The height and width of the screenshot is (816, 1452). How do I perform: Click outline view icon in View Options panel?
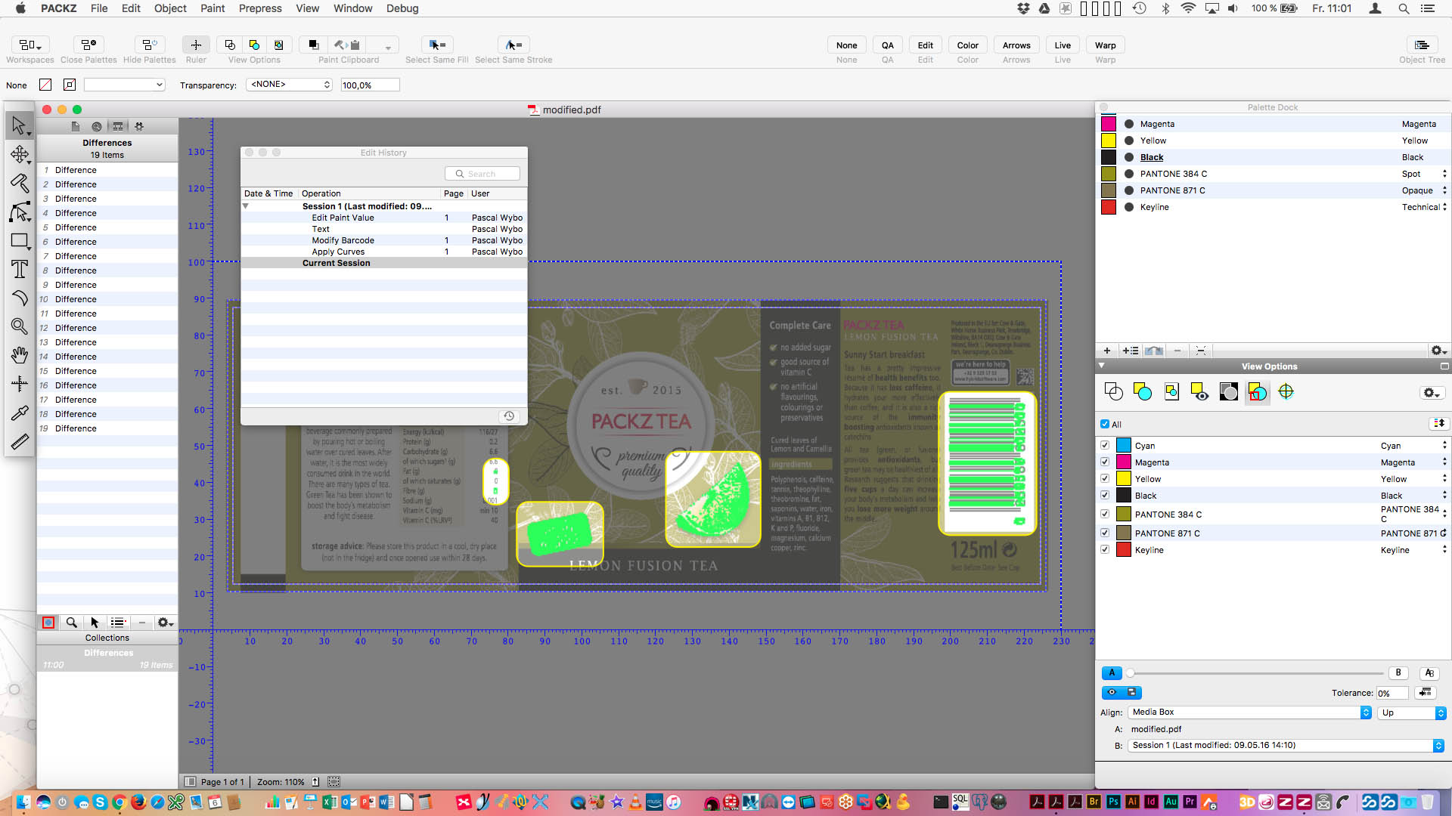[x=1114, y=391]
